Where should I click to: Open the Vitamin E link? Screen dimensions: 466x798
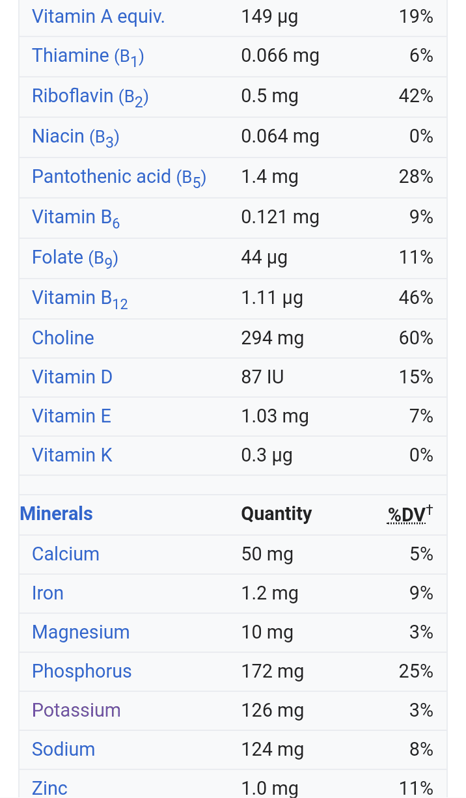point(72,416)
